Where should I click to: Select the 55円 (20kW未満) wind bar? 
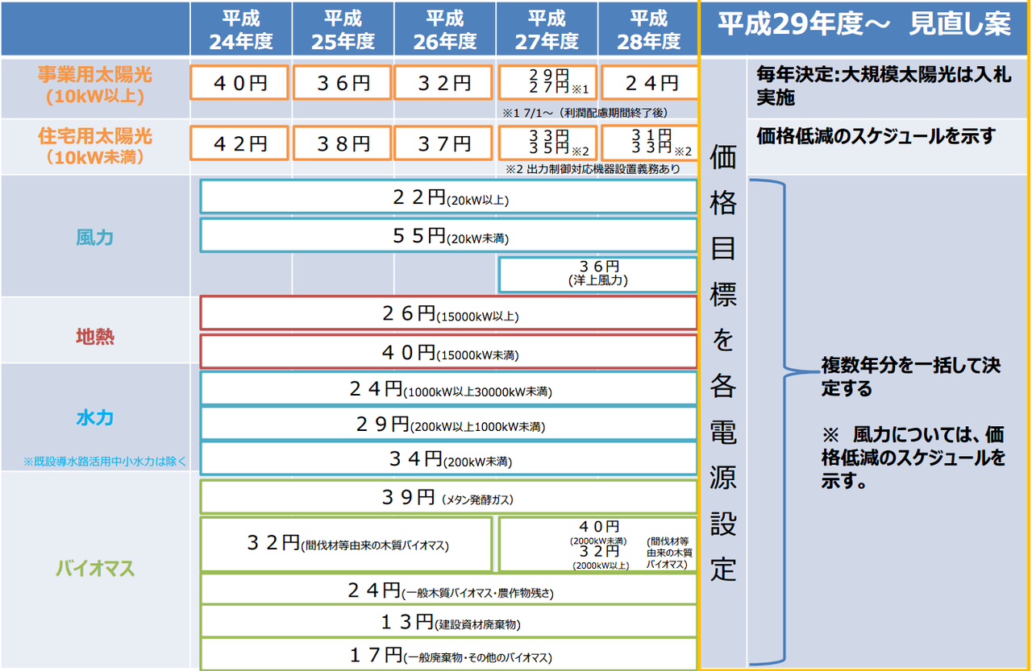(448, 236)
